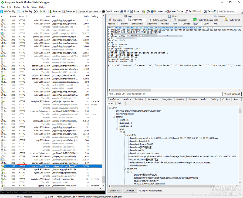Click Any Process target picker
The image size is (243, 198).
[x=110, y=11]
